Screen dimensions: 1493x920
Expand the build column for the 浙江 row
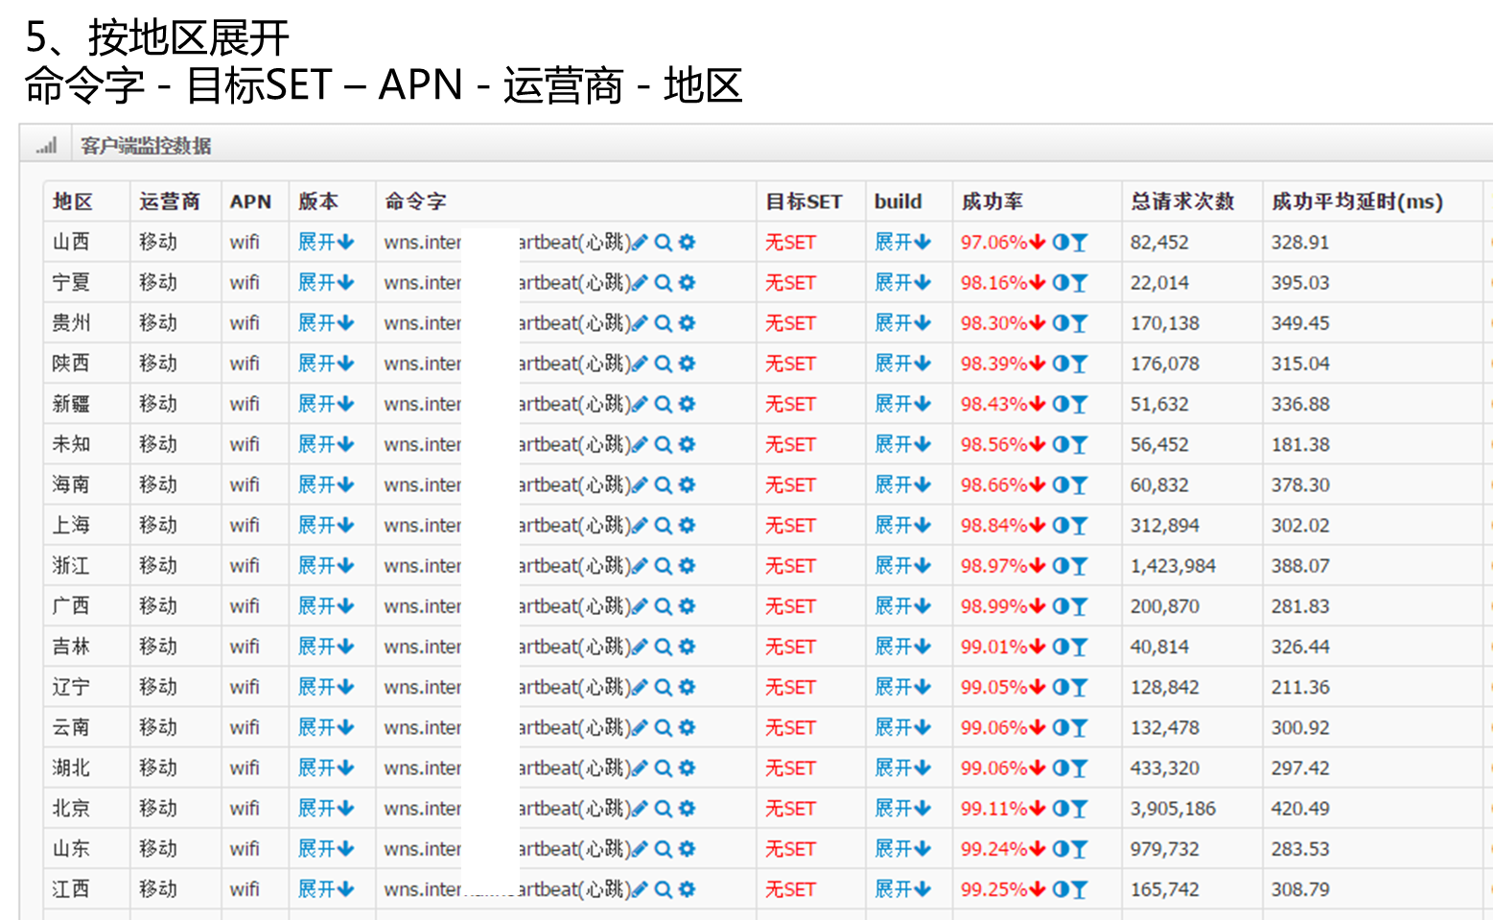pos(902,565)
